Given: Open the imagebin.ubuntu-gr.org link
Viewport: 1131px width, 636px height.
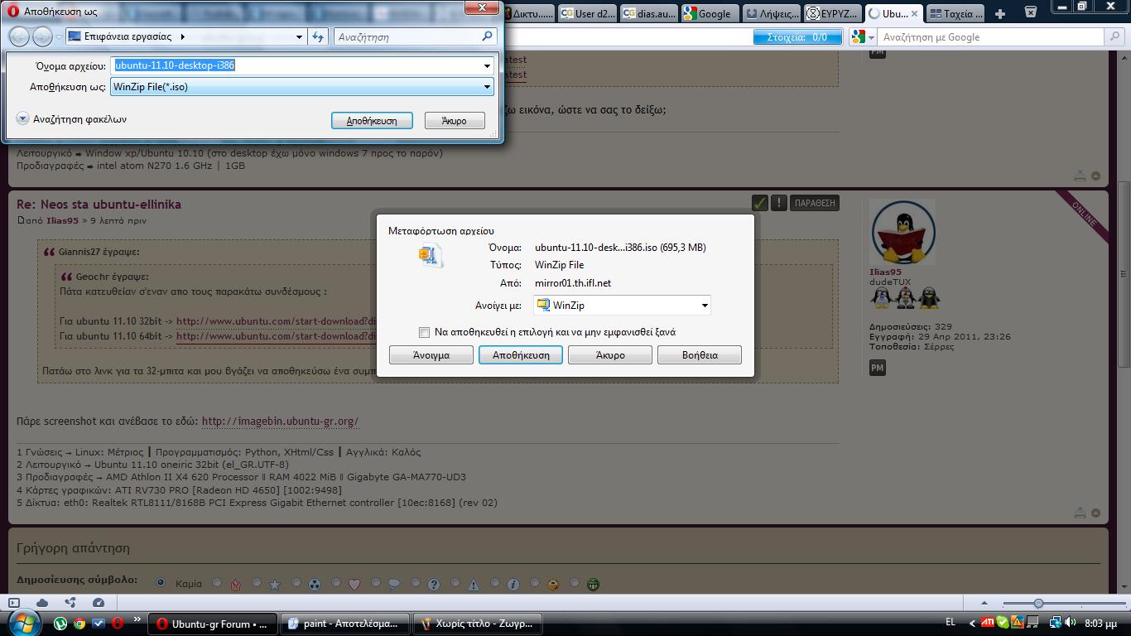Looking at the screenshot, I should coord(280,421).
